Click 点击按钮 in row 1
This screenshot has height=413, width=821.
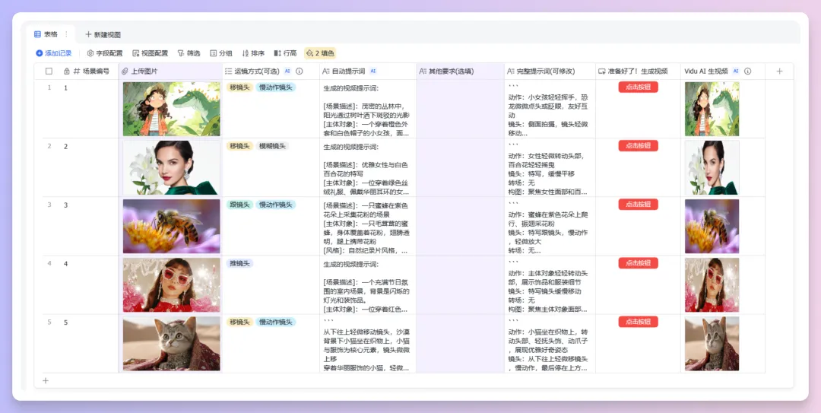click(x=638, y=87)
